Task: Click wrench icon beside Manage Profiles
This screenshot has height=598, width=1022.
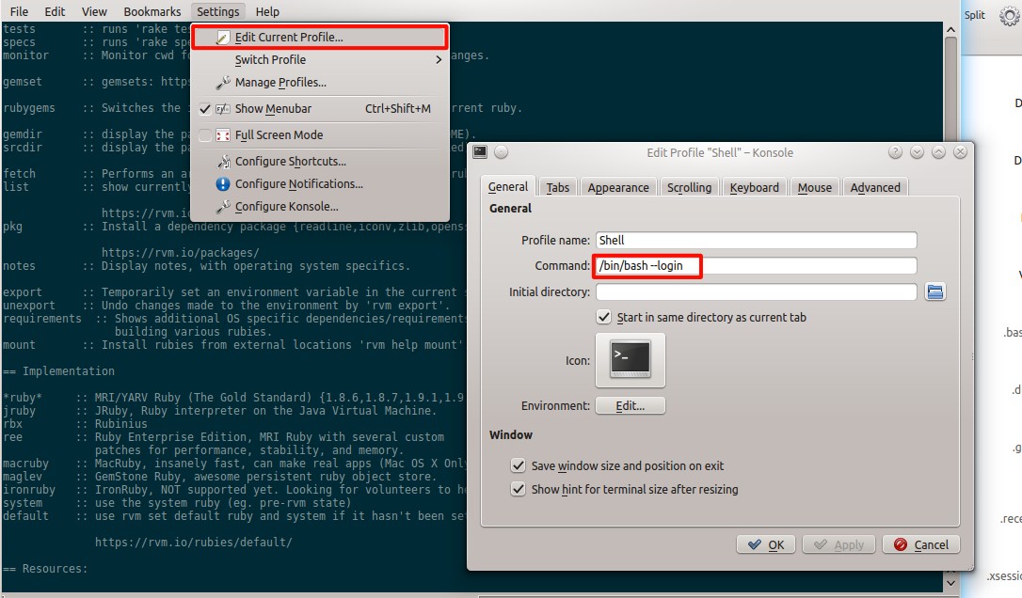Action: click(x=223, y=83)
